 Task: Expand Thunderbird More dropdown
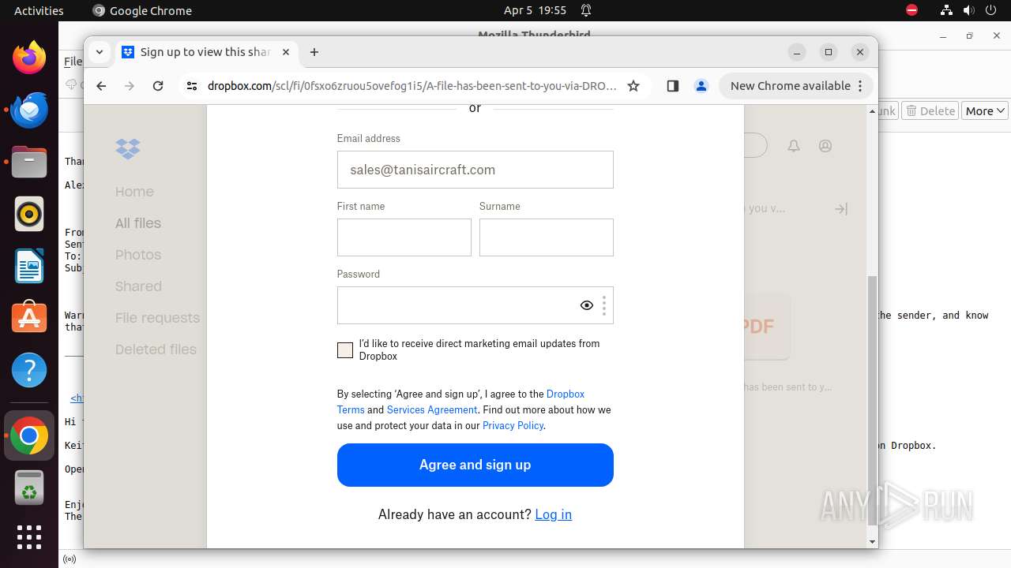pos(985,111)
